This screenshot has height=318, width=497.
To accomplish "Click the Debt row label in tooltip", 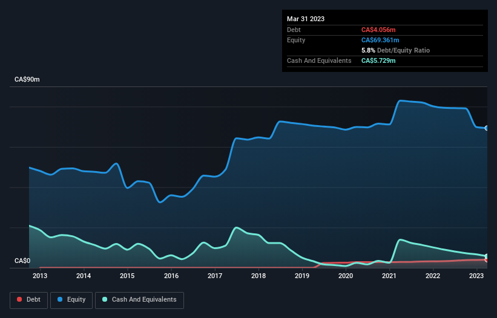I will tap(294, 30).
